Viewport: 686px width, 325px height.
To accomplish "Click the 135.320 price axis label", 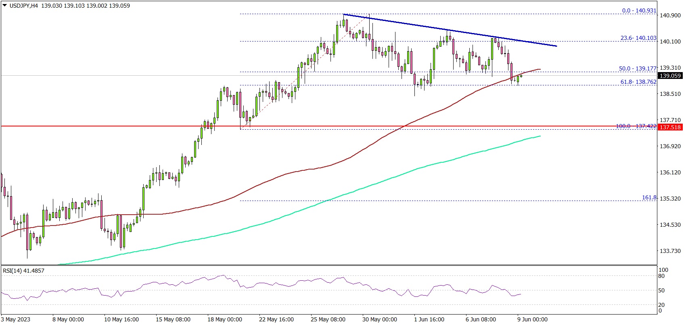I will point(670,199).
